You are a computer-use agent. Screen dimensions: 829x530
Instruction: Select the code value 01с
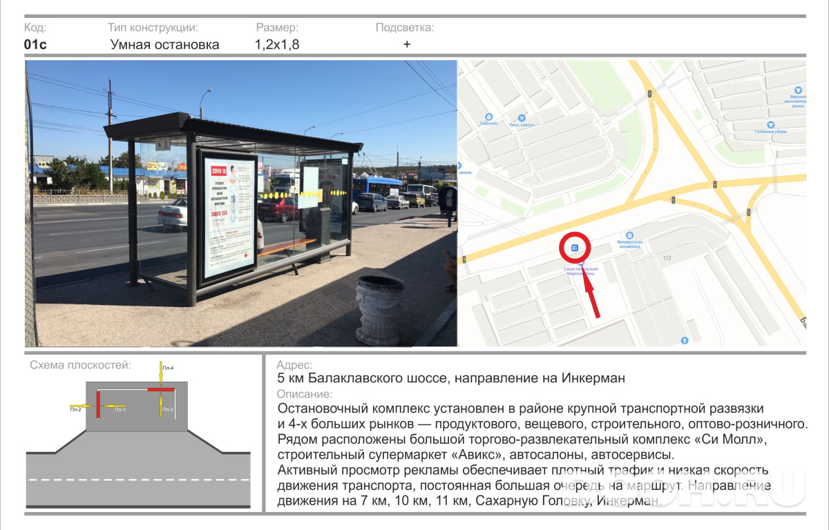point(35,45)
